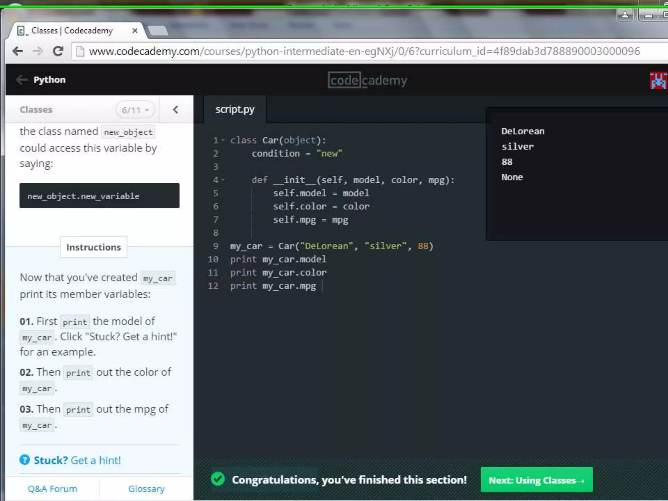Fold the class Car block at line 1
Image resolution: width=668 pixels, height=501 pixels.
click(x=223, y=140)
